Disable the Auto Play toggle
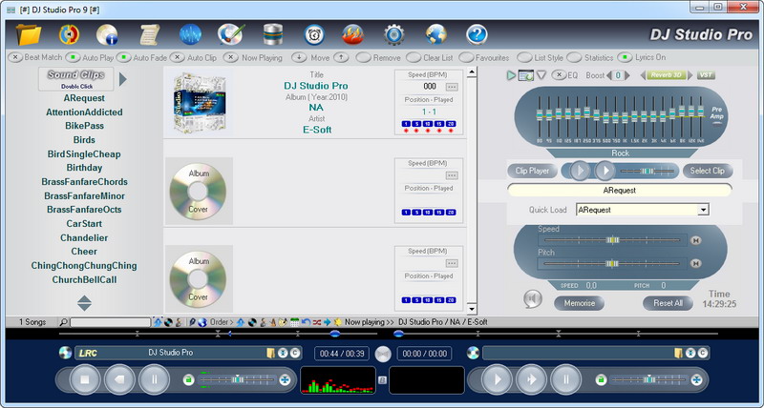 coord(73,57)
